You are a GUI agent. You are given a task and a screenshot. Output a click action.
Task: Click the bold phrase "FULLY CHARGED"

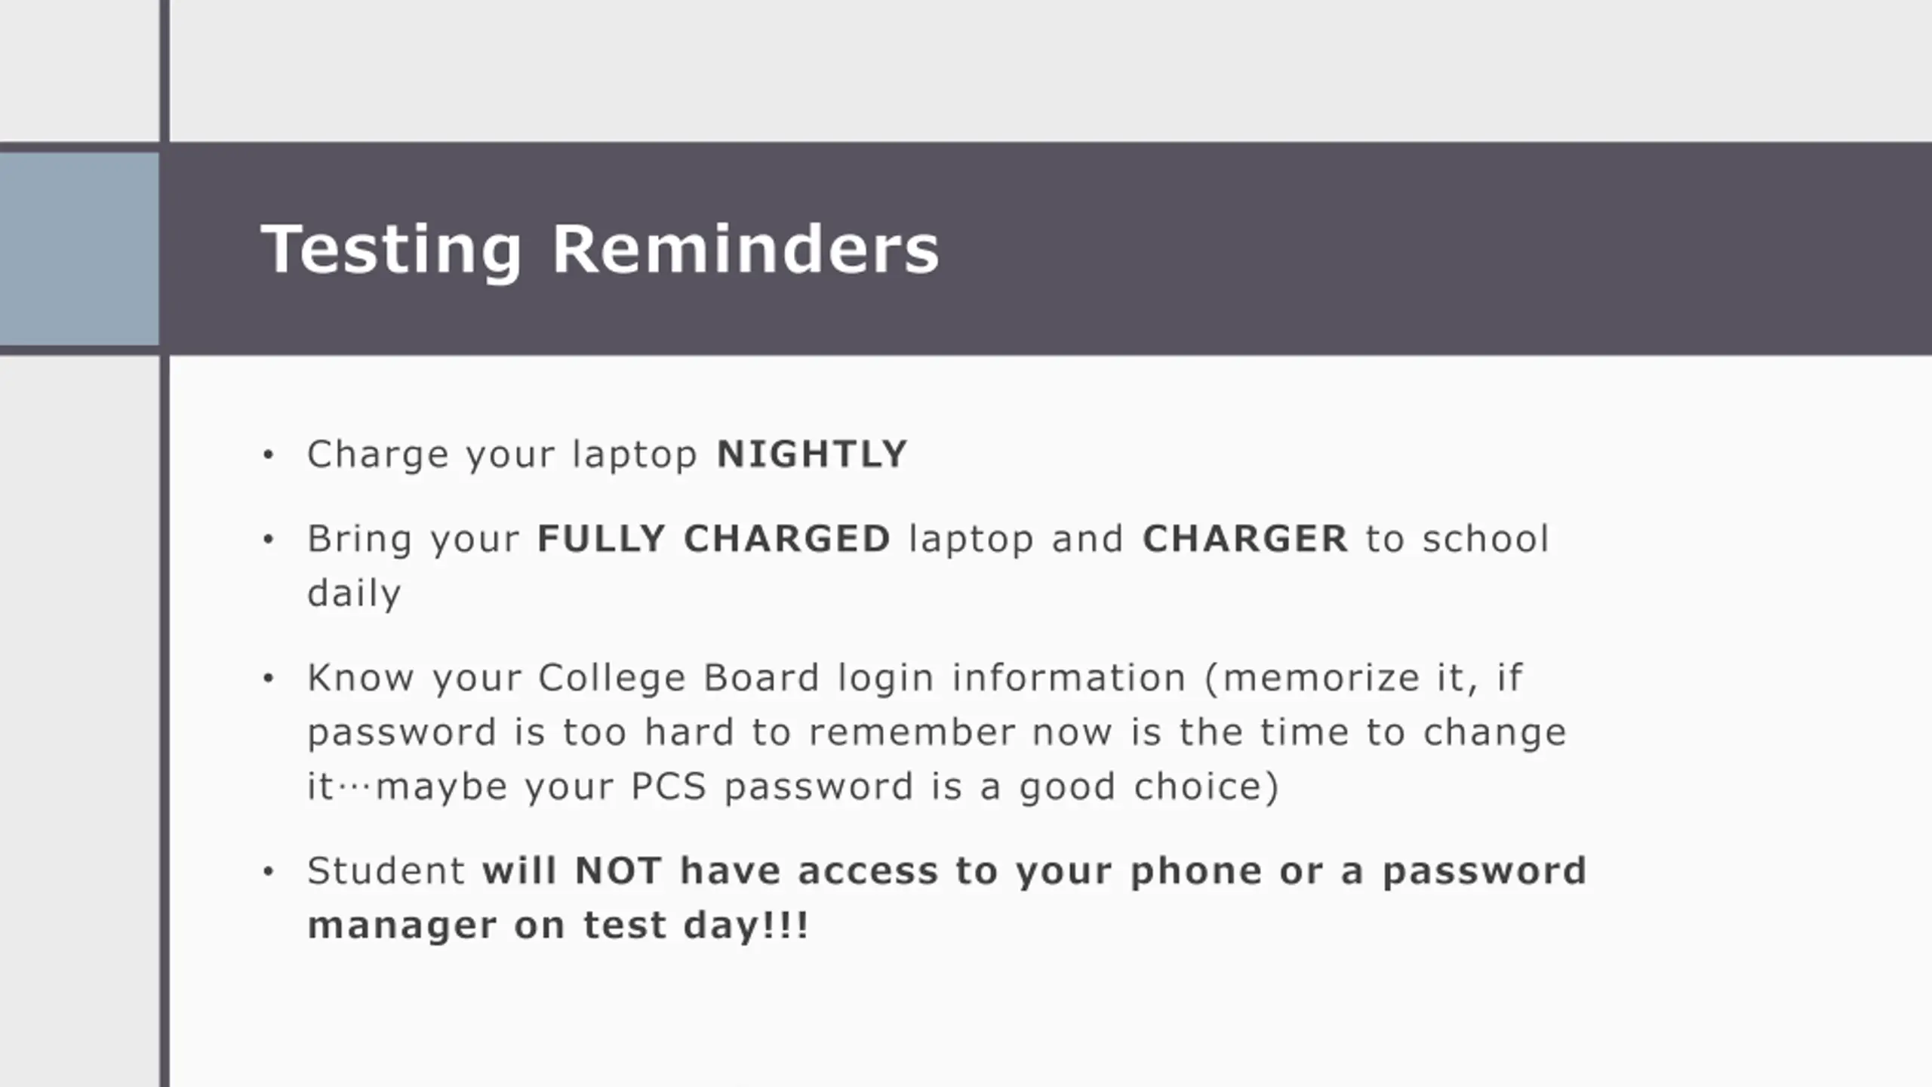pos(713,539)
